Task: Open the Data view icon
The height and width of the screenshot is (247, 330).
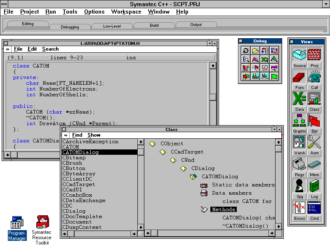Action: pyautogui.click(x=299, y=98)
